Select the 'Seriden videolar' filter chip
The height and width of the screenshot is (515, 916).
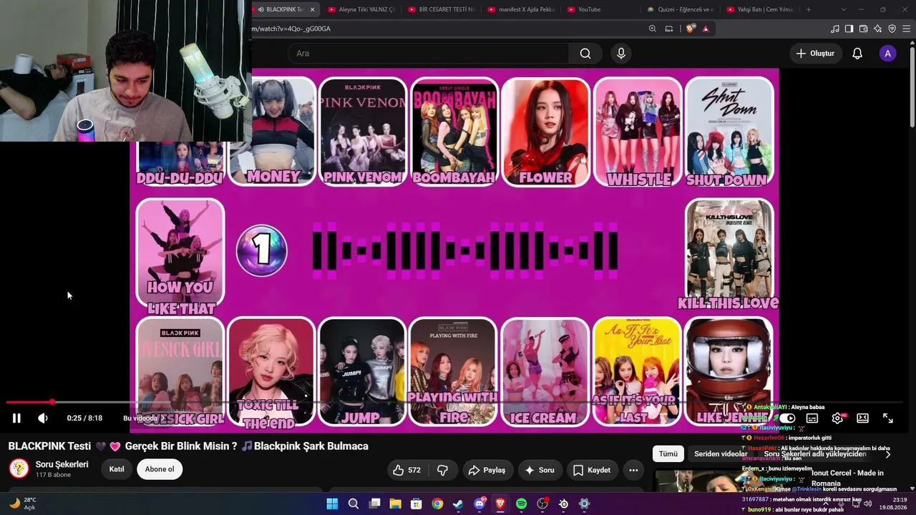pos(721,453)
